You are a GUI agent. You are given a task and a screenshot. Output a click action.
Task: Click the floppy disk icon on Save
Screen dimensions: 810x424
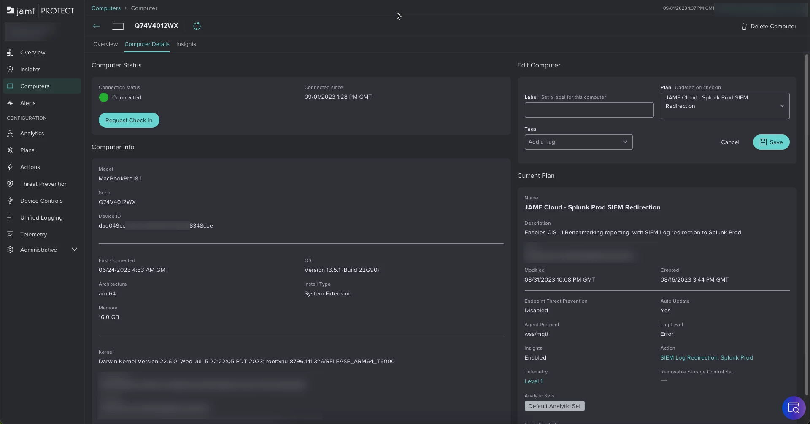click(763, 142)
